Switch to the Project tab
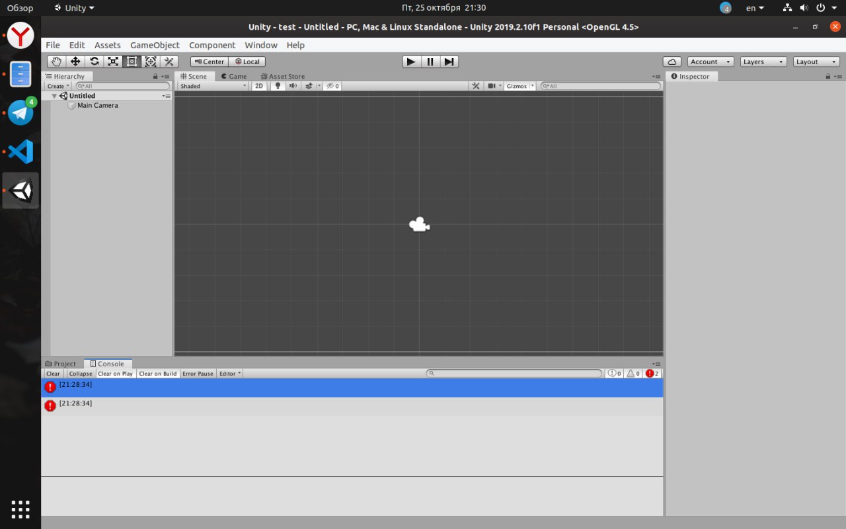846x529 pixels. point(61,364)
